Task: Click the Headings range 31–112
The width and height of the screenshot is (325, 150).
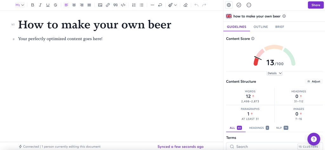Action: tap(299, 101)
